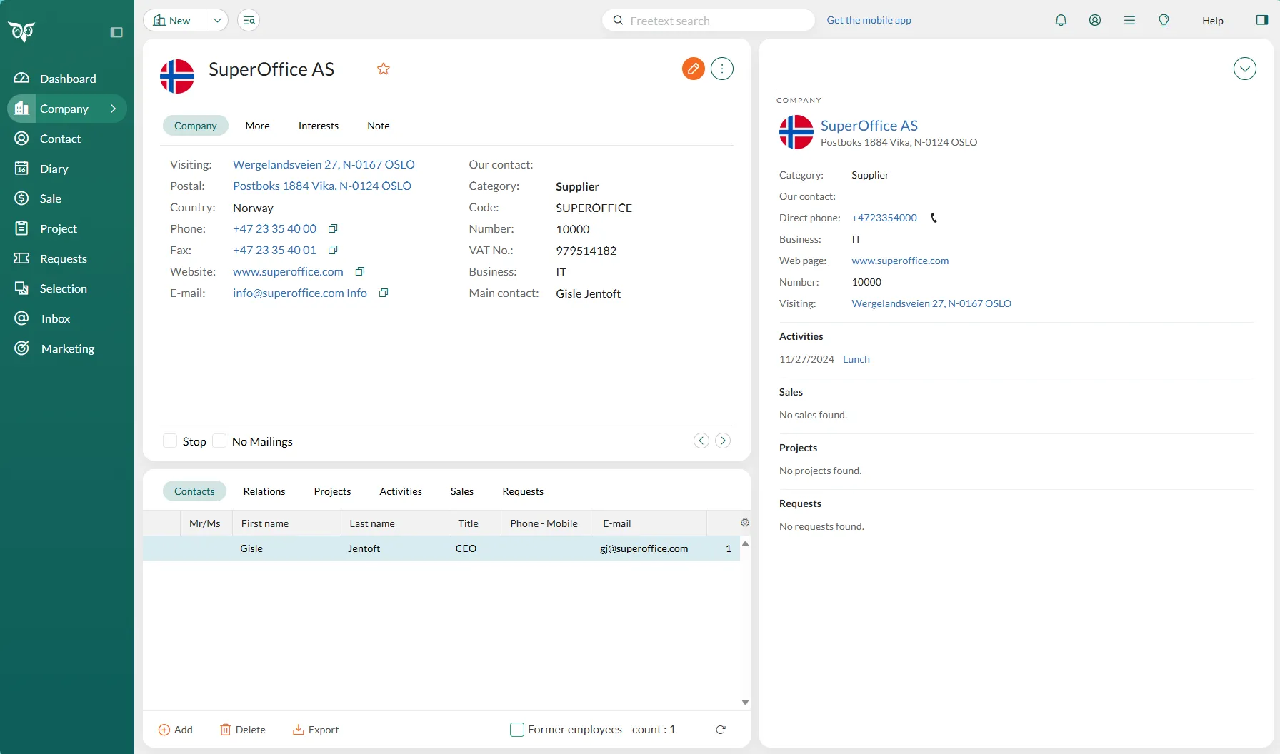Image resolution: width=1280 pixels, height=754 pixels.
Task: Open the Activities tab in lower panel
Action: point(400,491)
